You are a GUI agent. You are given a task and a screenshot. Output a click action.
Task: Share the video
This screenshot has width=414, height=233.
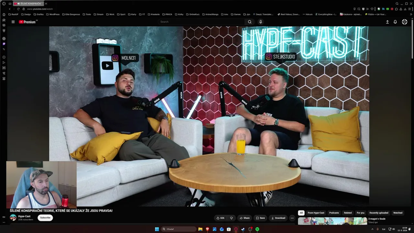pyautogui.click(x=245, y=218)
